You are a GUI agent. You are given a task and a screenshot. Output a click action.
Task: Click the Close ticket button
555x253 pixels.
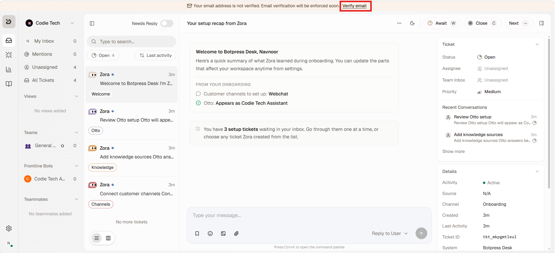483,23
